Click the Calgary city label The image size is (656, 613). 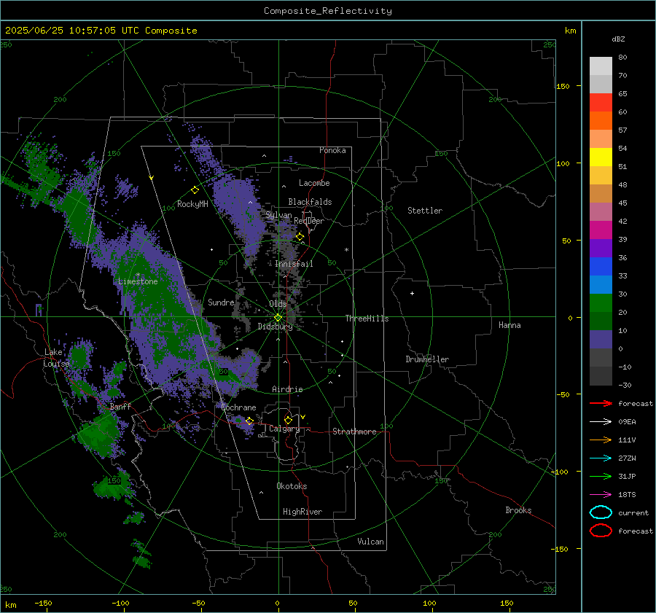[x=284, y=429]
